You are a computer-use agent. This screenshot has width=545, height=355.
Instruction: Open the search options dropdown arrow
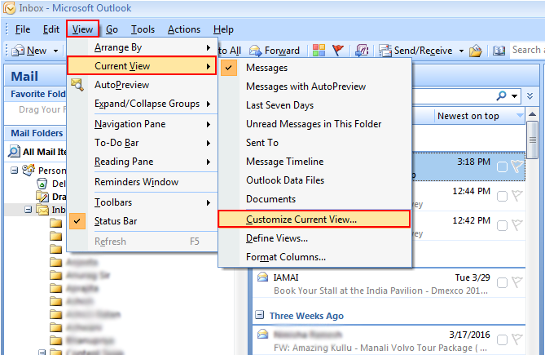point(515,96)
